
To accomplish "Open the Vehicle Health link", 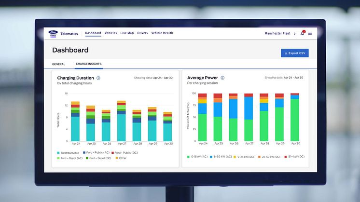I will tap(162, 33).
